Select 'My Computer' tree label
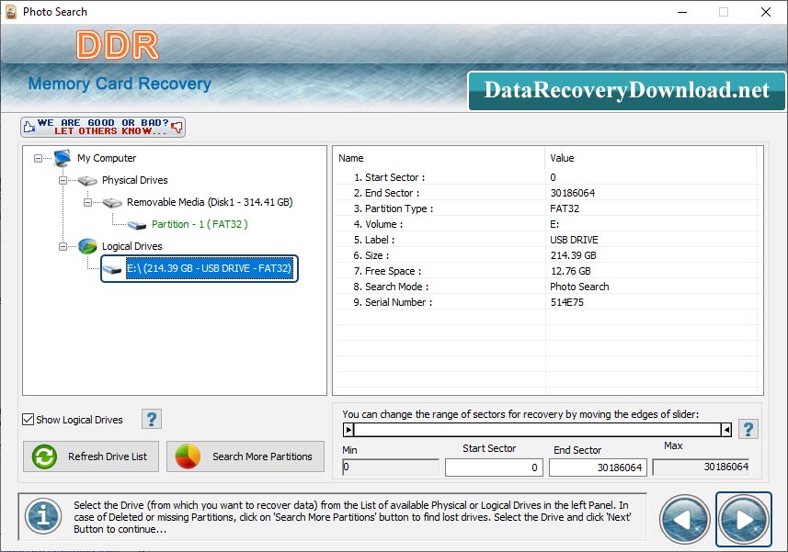 [x=107, y=158]
